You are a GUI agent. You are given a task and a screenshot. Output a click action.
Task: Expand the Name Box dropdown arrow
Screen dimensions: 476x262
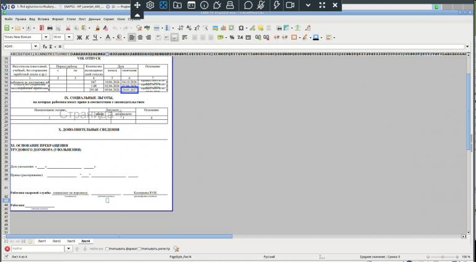(x=35, y=46)
